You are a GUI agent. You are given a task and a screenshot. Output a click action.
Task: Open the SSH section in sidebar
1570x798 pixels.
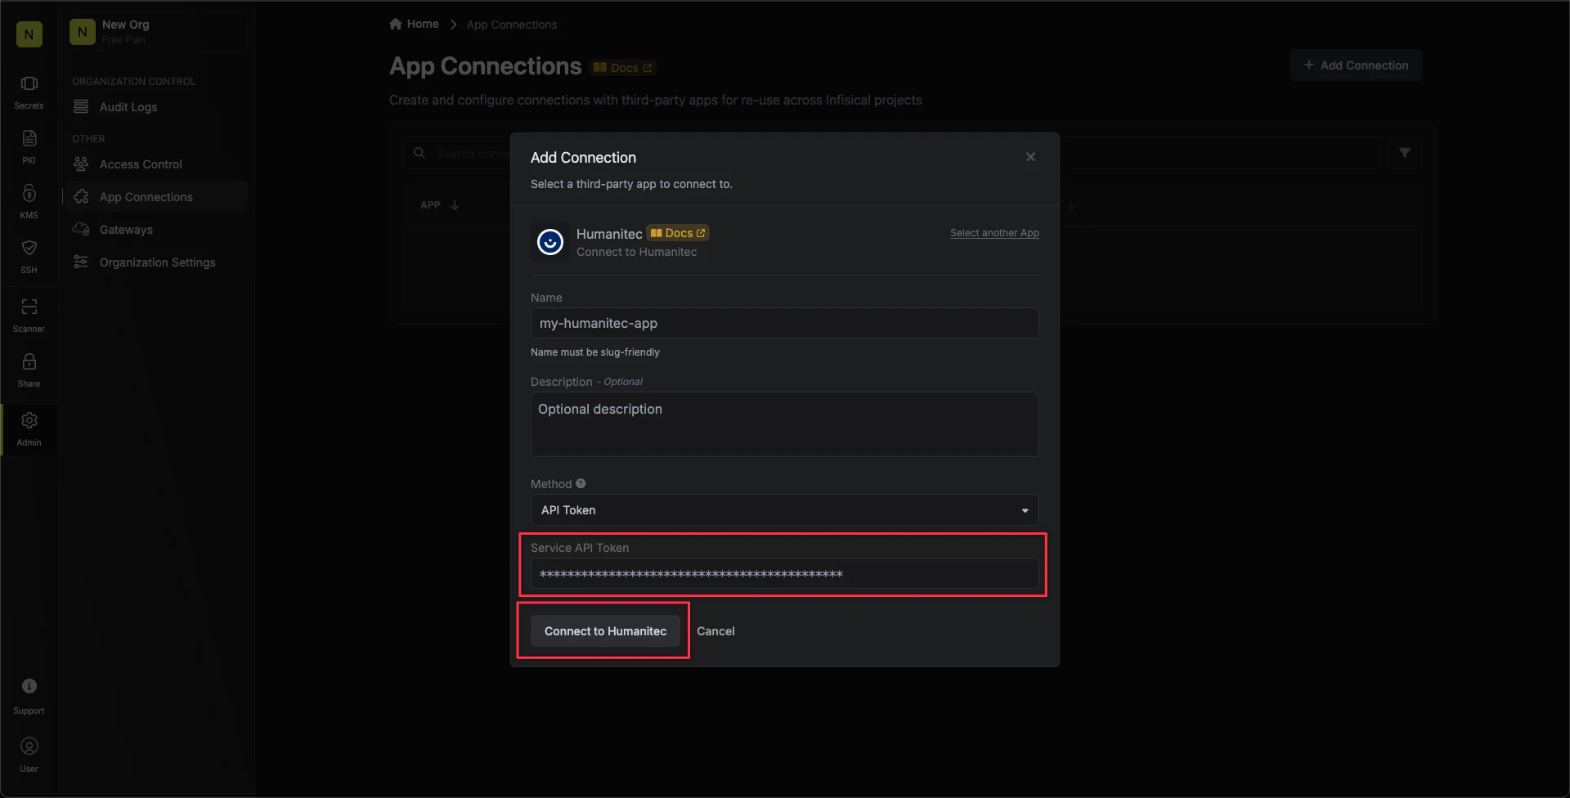click(29, 257)
